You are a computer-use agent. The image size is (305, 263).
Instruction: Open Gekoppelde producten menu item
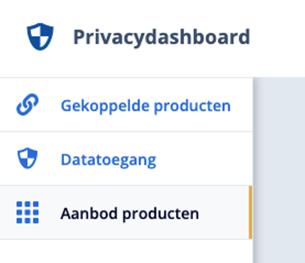pos(126,105)
